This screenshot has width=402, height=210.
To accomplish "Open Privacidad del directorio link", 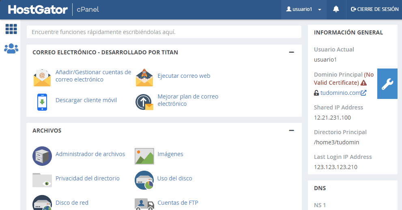I will [88, 178].
